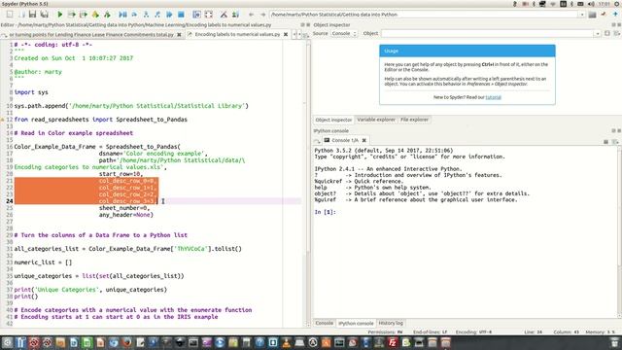Switch to Variable explorer tab
The width and height of the screenshot is (622, 350).
click(376, 120)
